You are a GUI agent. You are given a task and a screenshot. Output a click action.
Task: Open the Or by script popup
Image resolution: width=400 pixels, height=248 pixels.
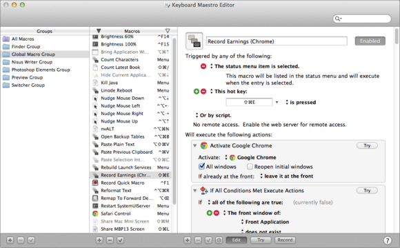pyautogui.click(x=213, y=115)
